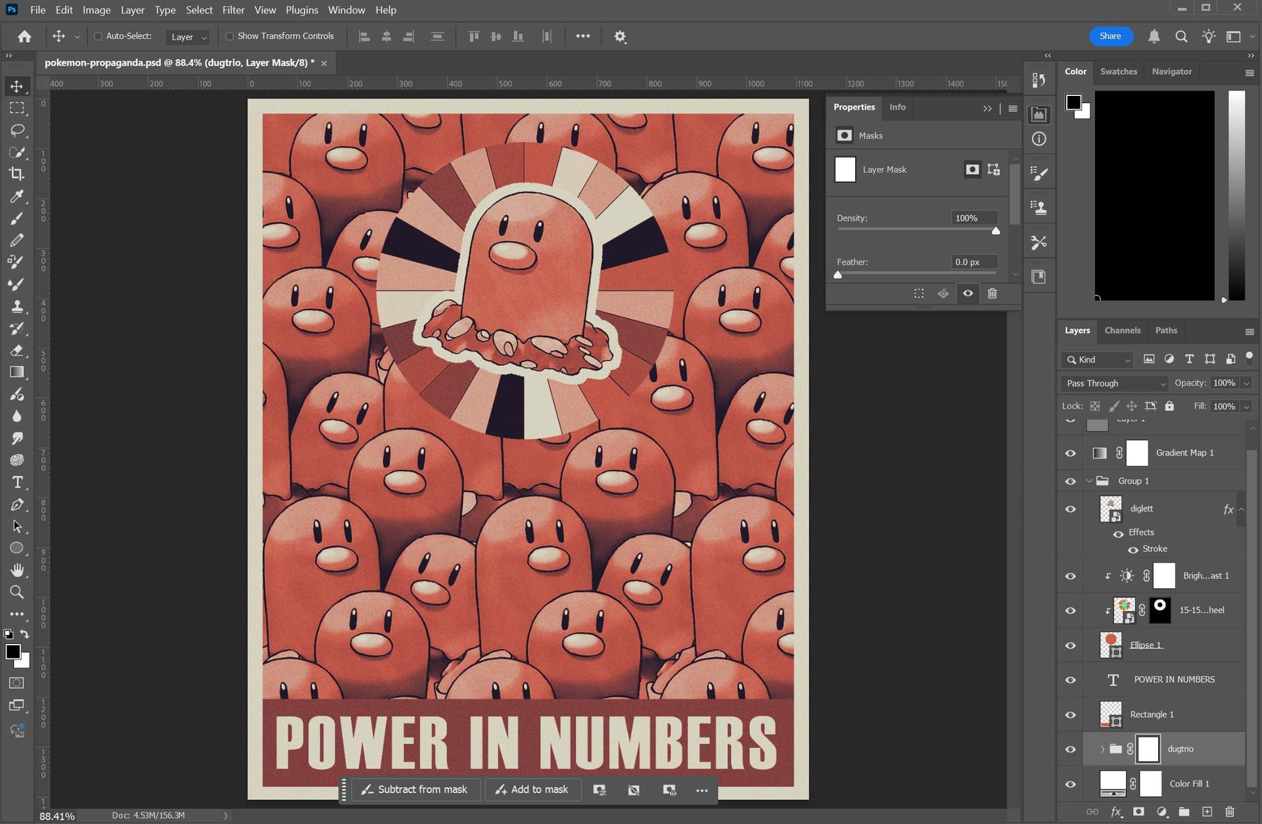
Task: Open the Filter menu
Action: pos(233,10)
